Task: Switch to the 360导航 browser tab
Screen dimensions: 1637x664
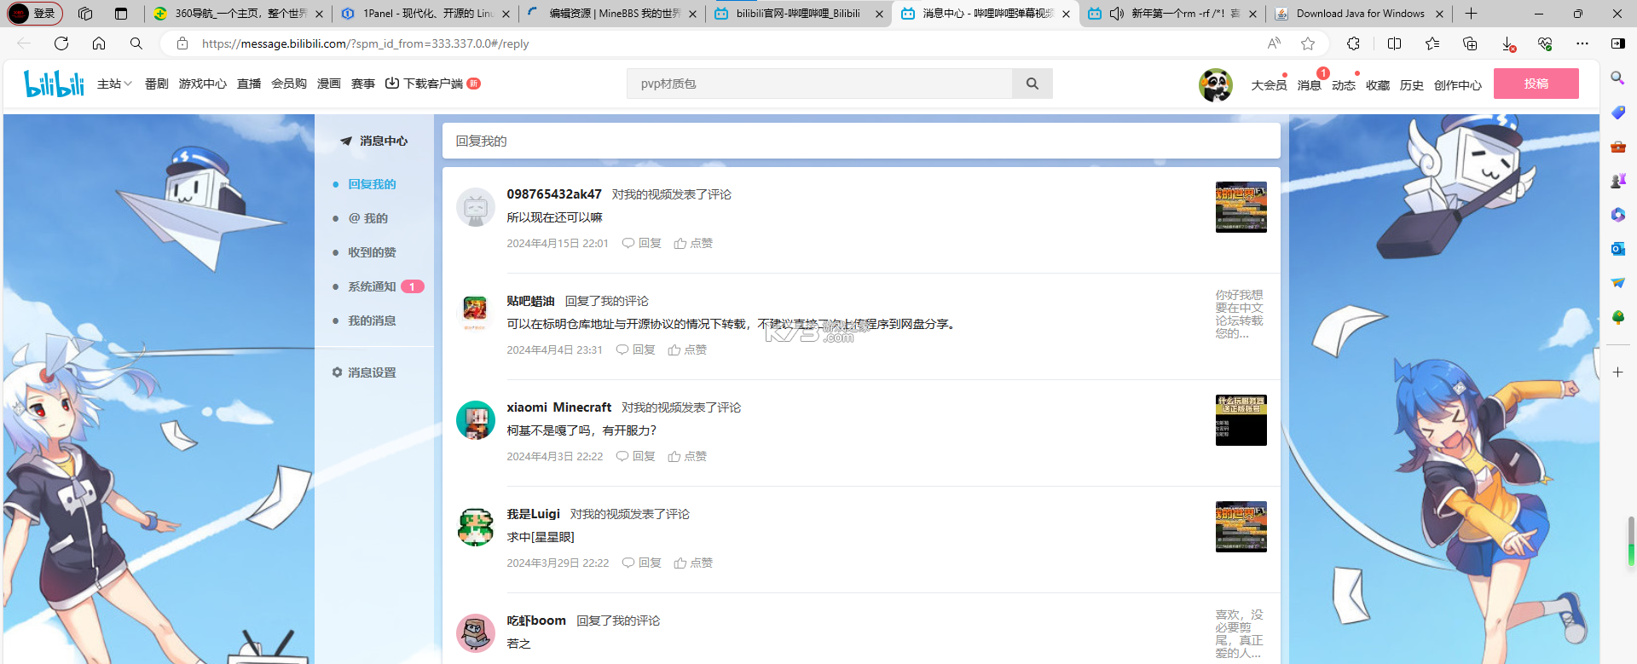Action: tap(237, 14)
